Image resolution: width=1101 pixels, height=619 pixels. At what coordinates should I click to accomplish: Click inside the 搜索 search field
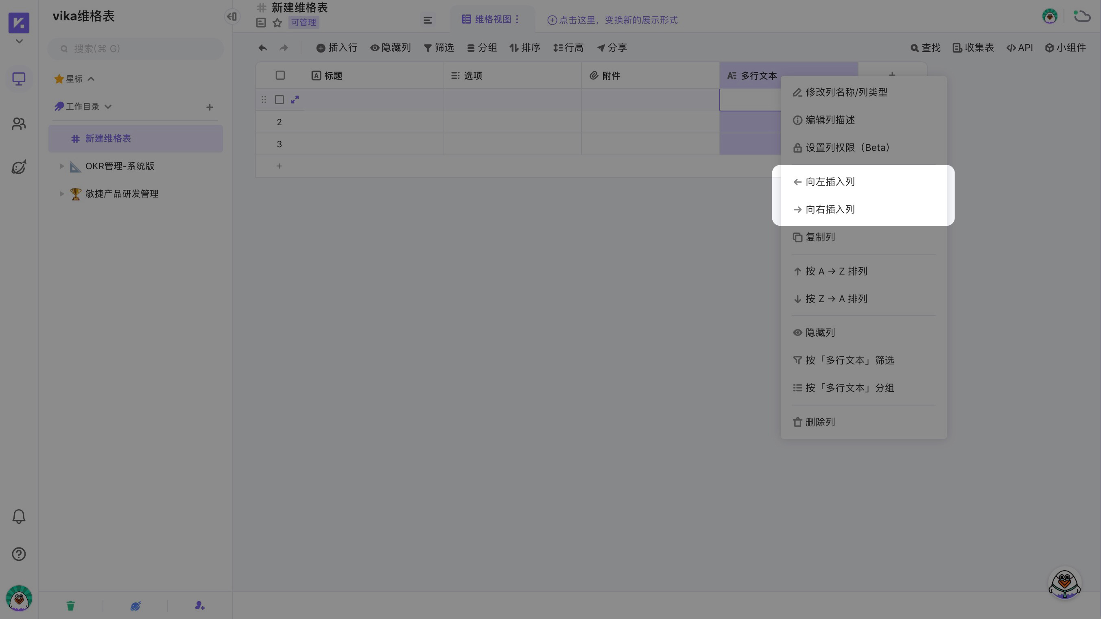click(135, 48)
